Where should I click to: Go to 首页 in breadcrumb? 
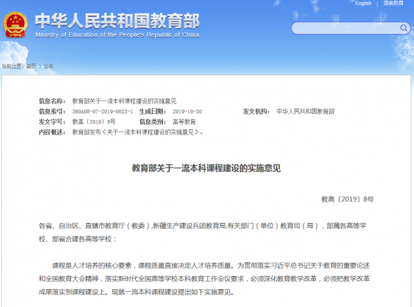pyautogui.click(x=31, y=66)
